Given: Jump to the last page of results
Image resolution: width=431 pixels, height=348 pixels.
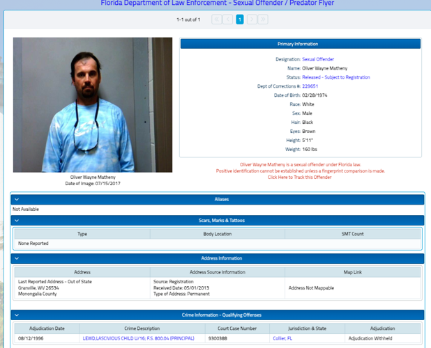Looking at the screenshot, I should [263, 19].
